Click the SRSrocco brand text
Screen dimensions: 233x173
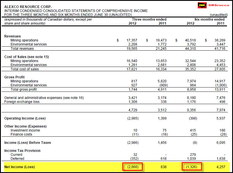pos(219,5)
